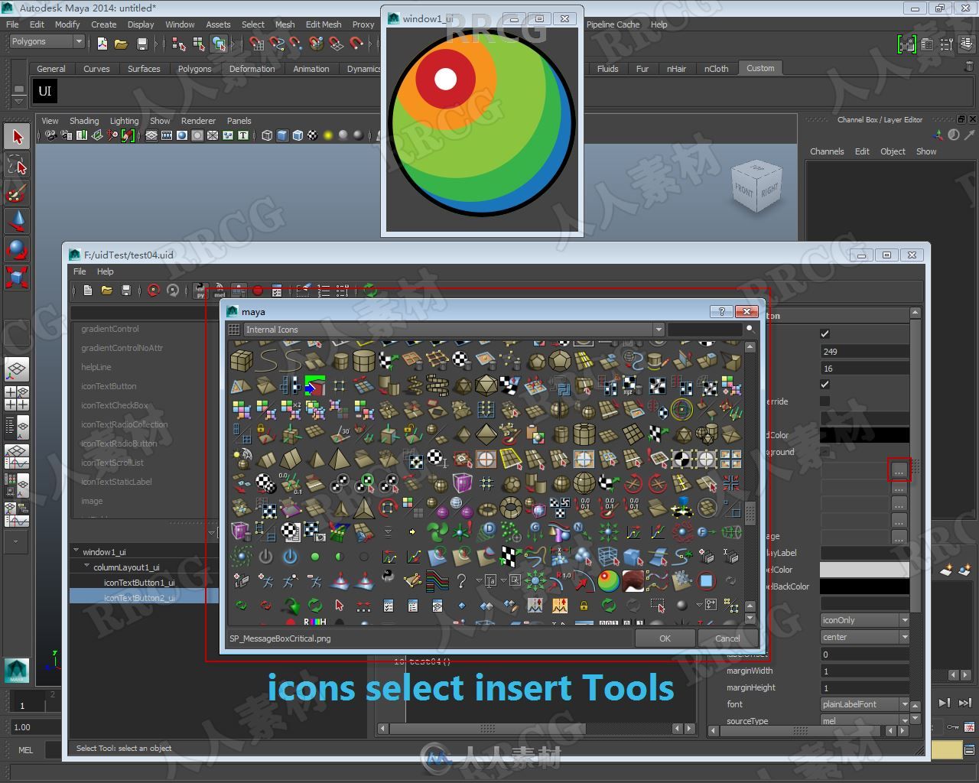
Task: Open the sourceType mel dropdown
Action: pos(864,720)
